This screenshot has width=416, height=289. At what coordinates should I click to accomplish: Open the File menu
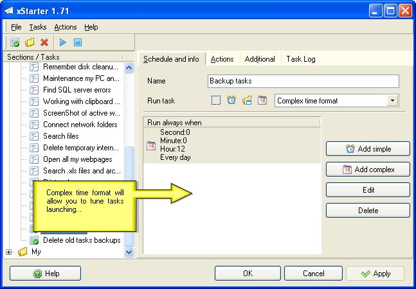click(16, 27)
